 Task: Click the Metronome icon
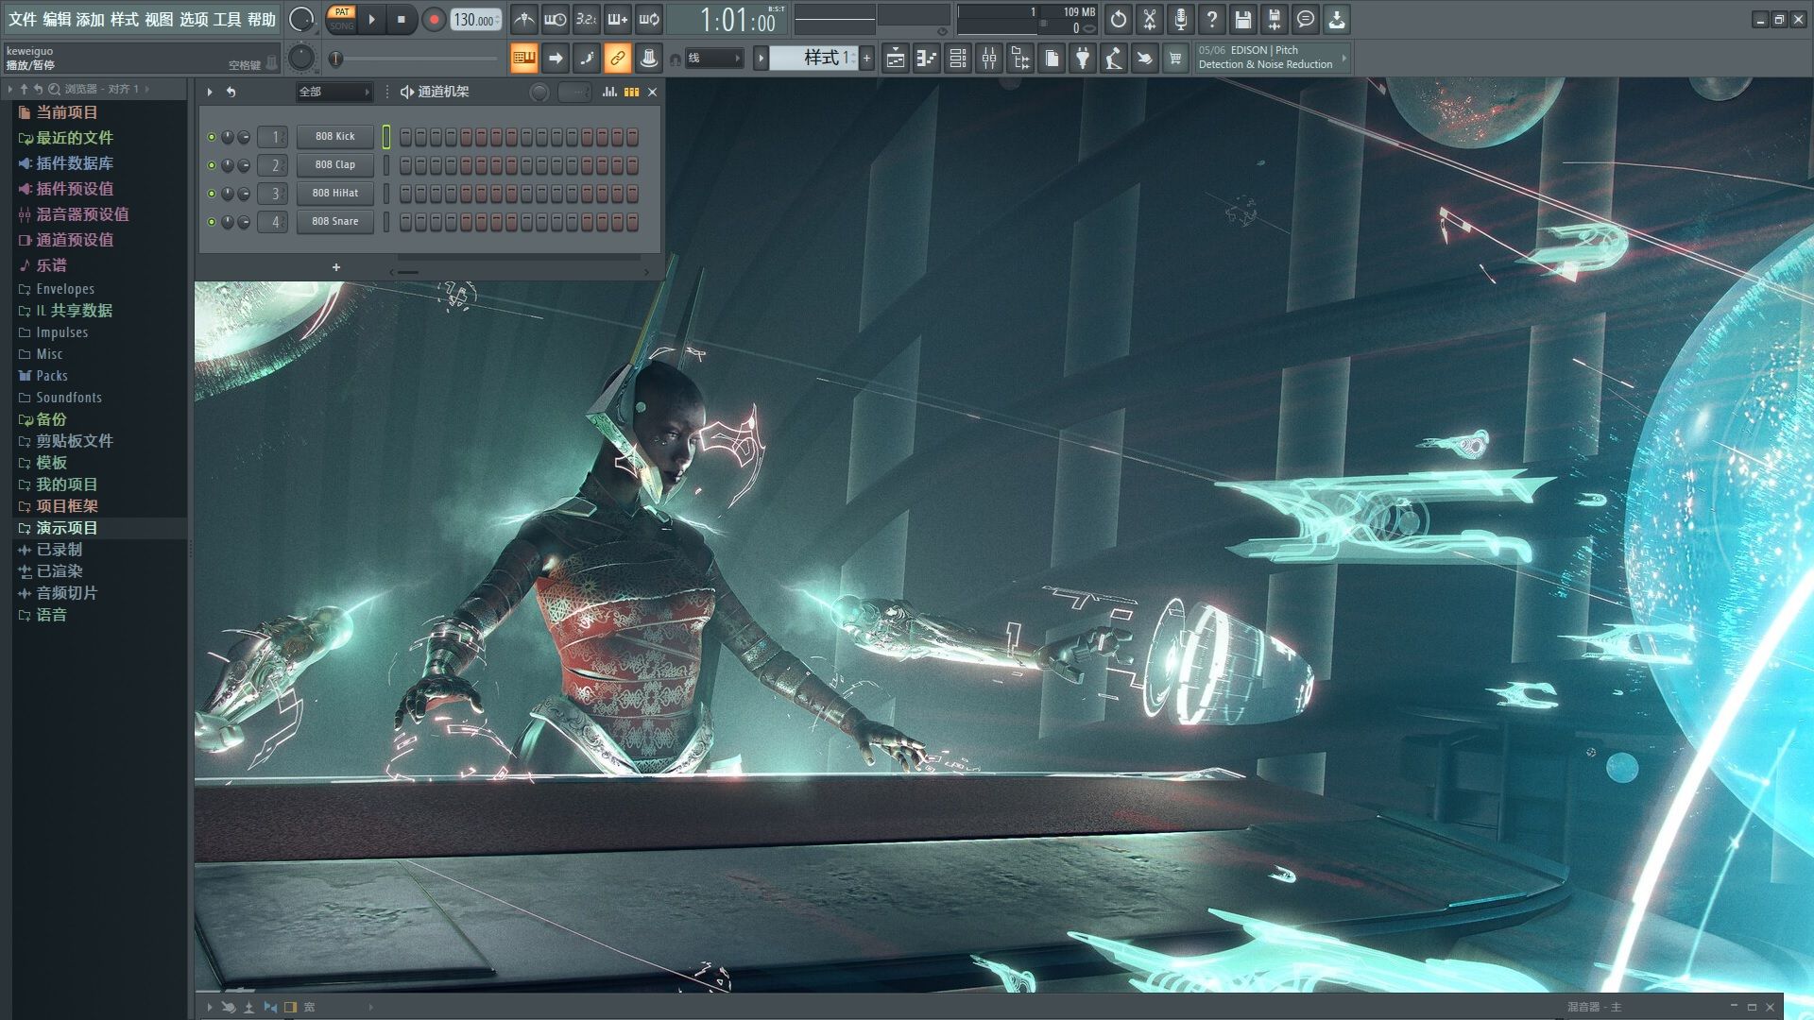[x=524, y=20]
